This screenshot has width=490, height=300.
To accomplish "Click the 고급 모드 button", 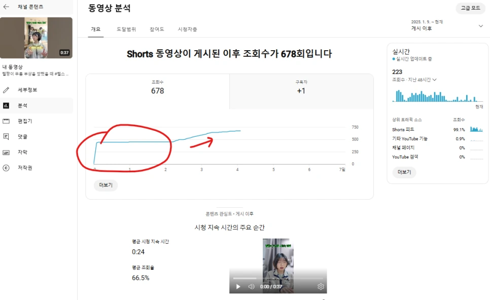I will coord(470,8).
